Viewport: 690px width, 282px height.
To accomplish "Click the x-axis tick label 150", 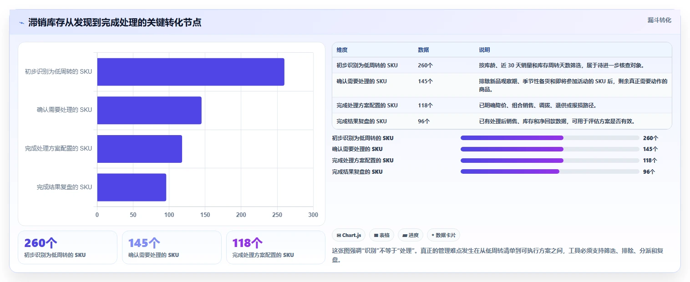I will pos(205,215).
